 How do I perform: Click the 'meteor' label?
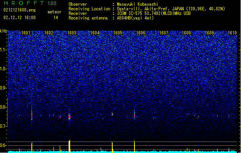pyautogui.click(x=54, y=12)
